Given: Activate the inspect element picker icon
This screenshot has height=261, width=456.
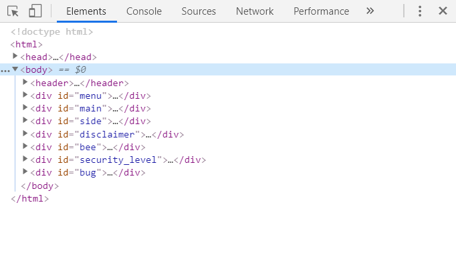Looking at the screenshot, I should (x=13, y=11).
